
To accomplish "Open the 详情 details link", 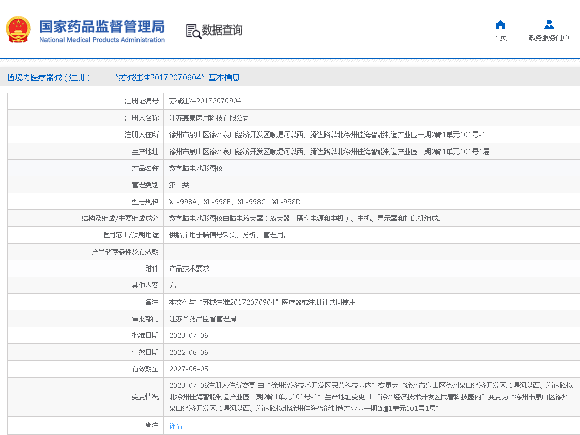I will click(x=176, y=426).
